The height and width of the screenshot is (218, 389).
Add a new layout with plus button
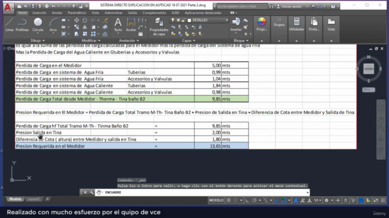click(47, 199)
